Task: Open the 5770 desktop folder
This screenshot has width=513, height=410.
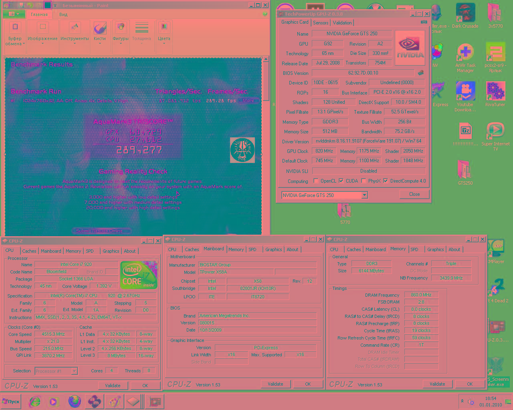Action: (x=345, y=213)
